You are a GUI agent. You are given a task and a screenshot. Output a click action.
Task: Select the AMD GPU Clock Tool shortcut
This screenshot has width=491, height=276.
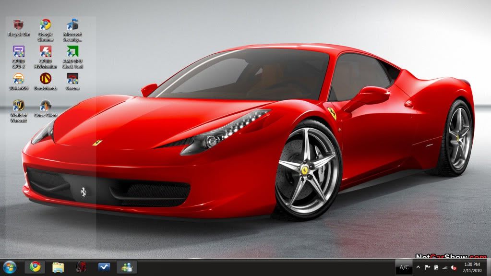pyautogui.click(x=72, y=57)
